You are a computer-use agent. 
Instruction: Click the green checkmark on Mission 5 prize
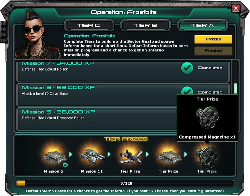pos(65,165)
